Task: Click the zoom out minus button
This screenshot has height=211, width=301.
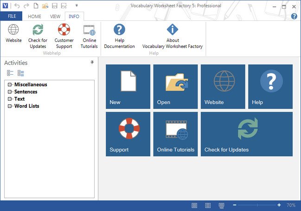Action: tap(235, 205)
